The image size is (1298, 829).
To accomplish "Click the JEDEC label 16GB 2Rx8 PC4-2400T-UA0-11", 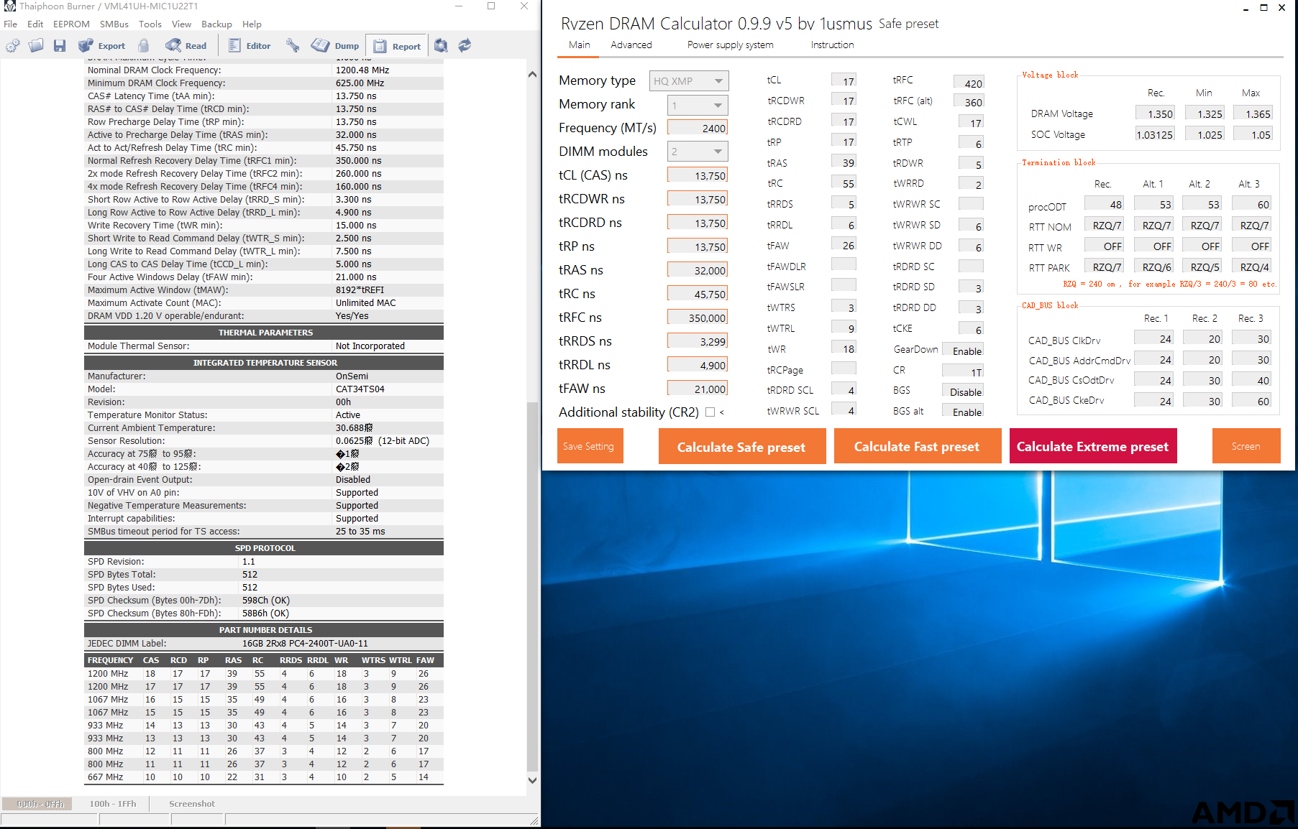I will [x=305, y=644].
